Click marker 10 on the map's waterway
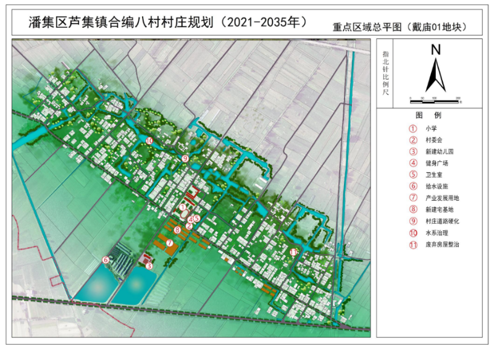This screenshot has width=494, height=349. (x=149, y=141)
